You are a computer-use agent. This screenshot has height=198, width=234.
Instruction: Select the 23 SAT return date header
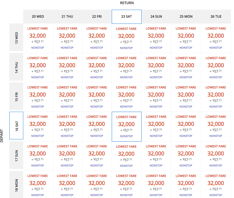tap(126, 17)
